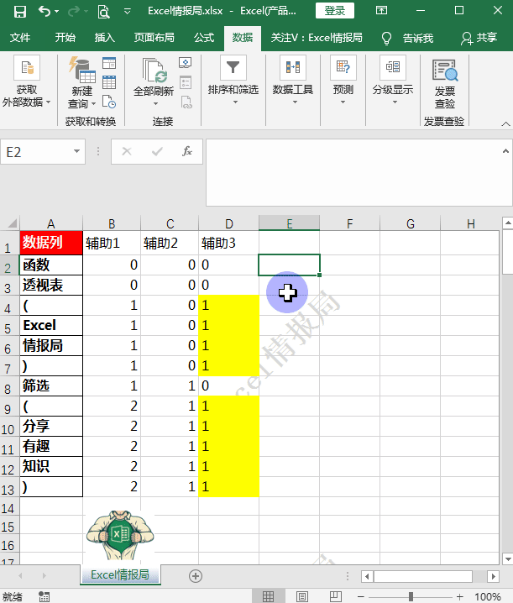Viewport: 513px width, 603px height.
Task: Switch to the 公式 tab
Action: click(204, 38)
